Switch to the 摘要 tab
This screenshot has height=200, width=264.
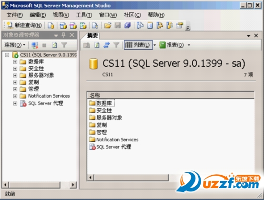92,35
